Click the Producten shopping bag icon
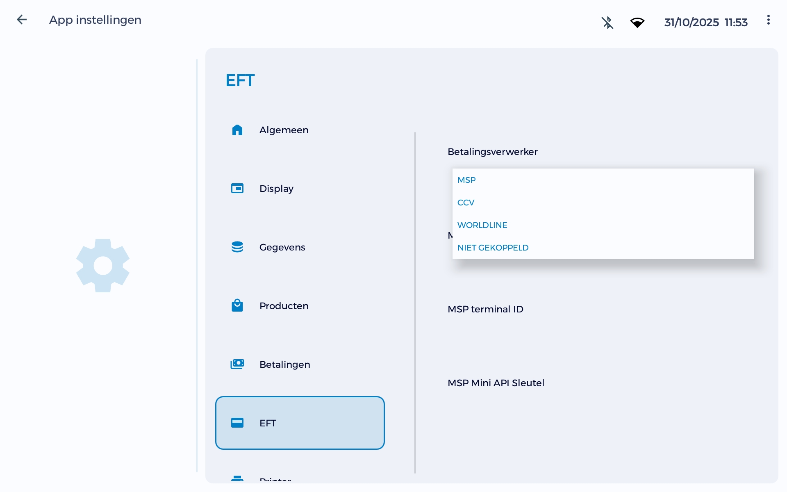787x492 pixels. 238,305
